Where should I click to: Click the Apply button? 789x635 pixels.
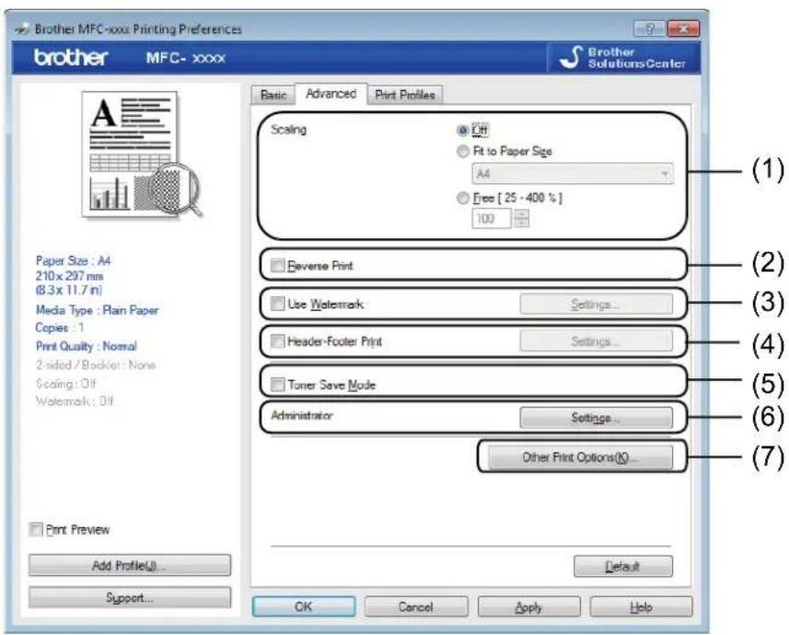[x=528, y=606]
